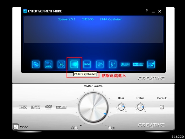
Task: Click the Dolby Digital EX logo in lower panel
Action: click(x=36, y=107)
